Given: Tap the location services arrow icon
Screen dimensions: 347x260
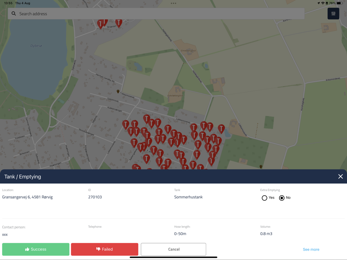Looking at the screenshot, I should click(x=319, y=3).
